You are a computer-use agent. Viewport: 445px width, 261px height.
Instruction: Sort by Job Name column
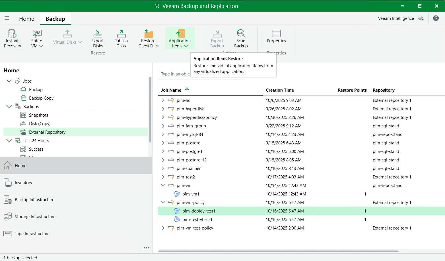[x=171, y=90]
